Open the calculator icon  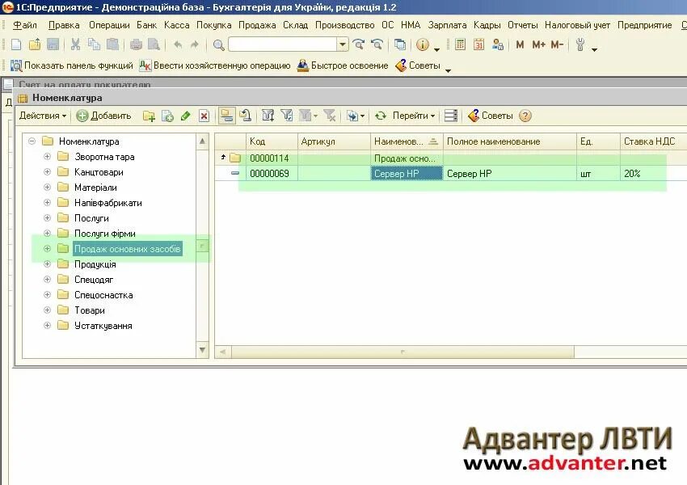click(x=460, y=44)
